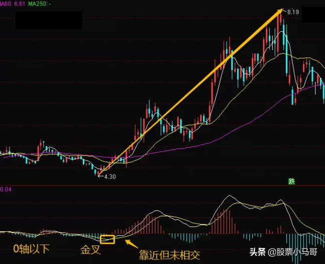Click the 金叉 annotation text

(91, 249)
